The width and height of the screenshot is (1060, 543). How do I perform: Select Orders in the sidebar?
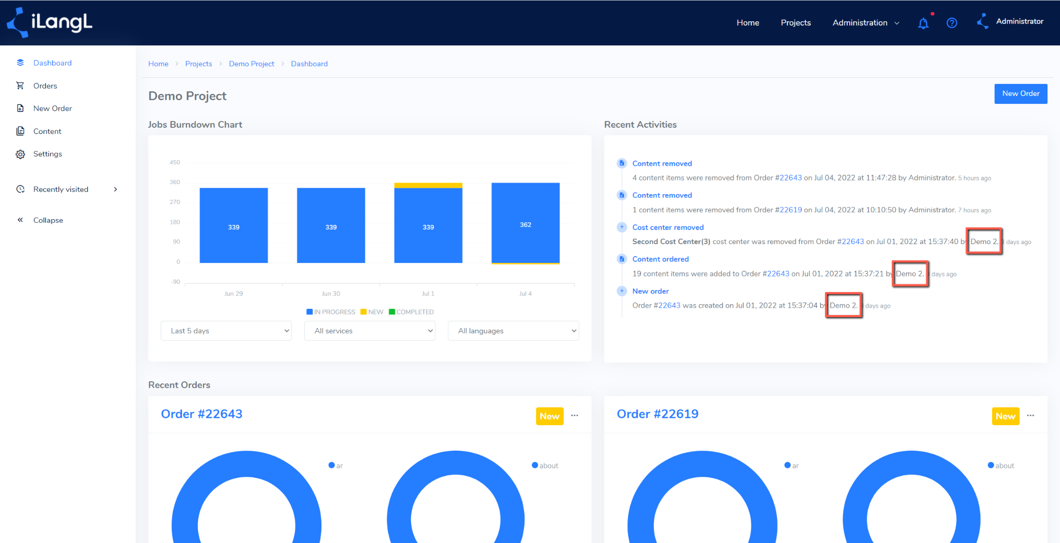point(45,86)
